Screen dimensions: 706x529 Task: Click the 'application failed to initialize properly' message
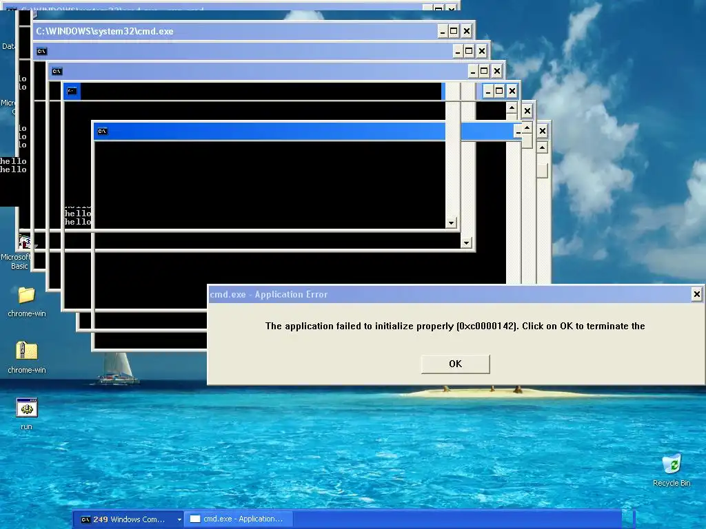[x=455, y=326]
